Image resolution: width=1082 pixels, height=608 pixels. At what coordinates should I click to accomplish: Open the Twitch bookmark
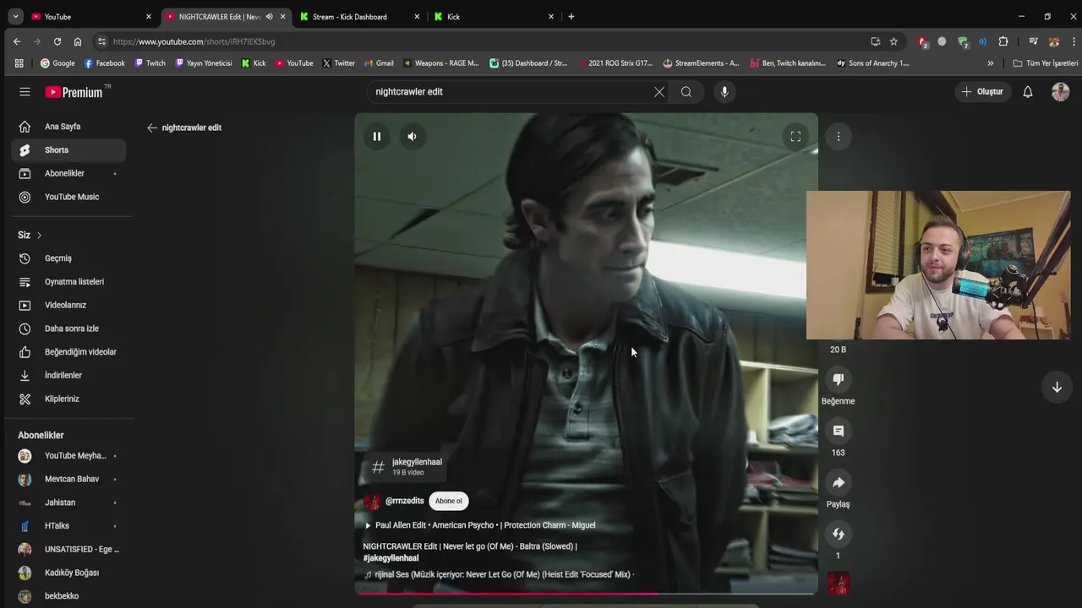[x=150, y=63]
